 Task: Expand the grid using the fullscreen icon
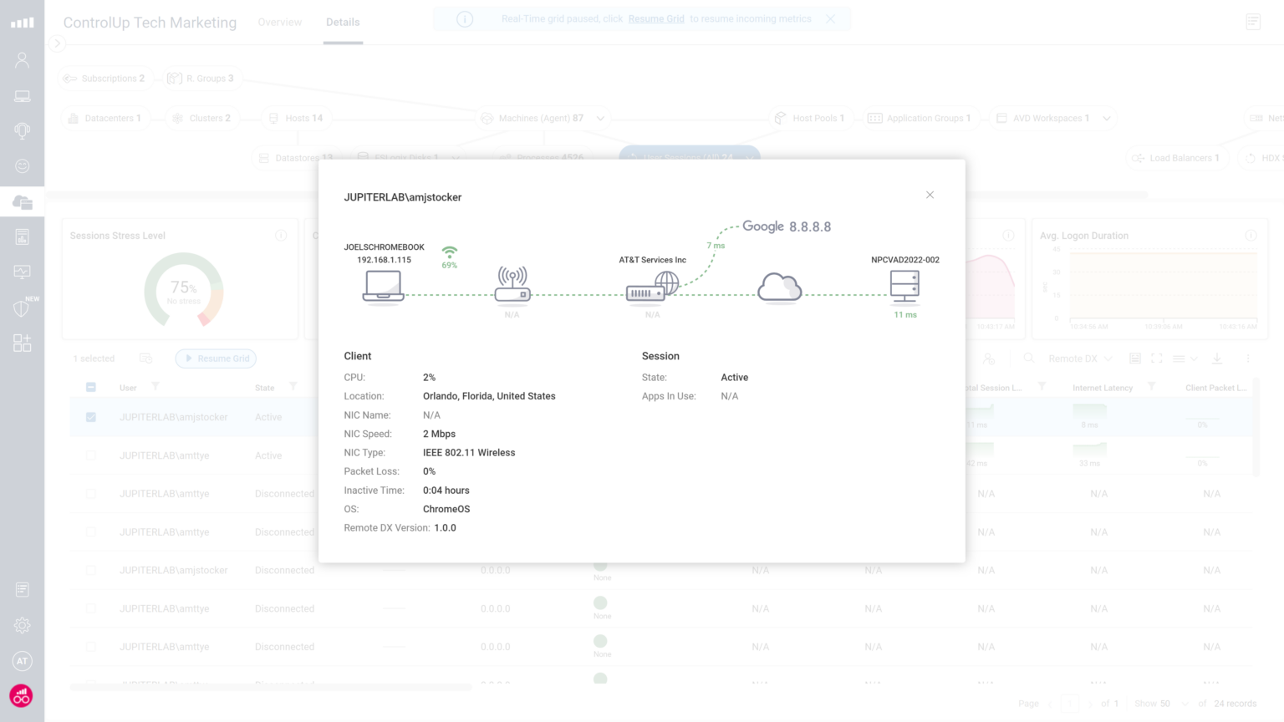click(x=1157, y=358)
